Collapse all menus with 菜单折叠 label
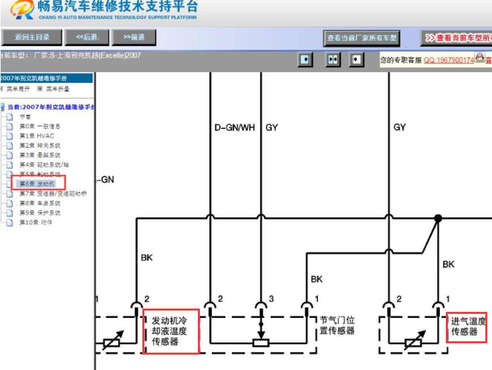The width and height of the screenshot is (492, 370). [x=57, y=89]
